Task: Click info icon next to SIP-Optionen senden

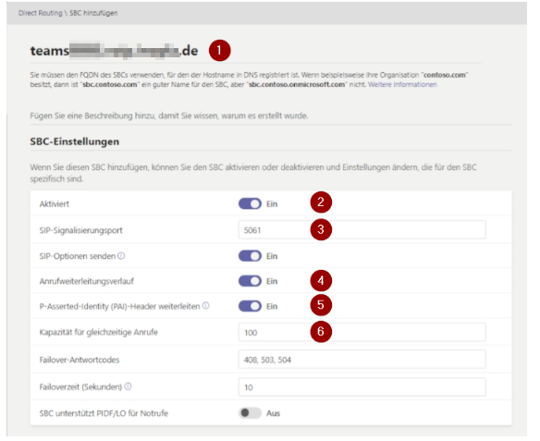Action: 121,256
